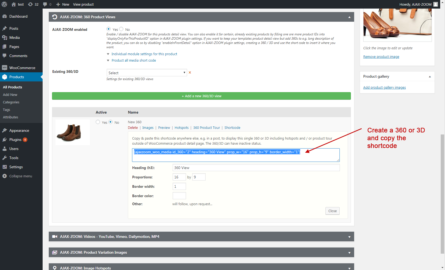Click the Product Variation Images icon
The width and height of the screenshot is (445, 270).
[55, 252]
